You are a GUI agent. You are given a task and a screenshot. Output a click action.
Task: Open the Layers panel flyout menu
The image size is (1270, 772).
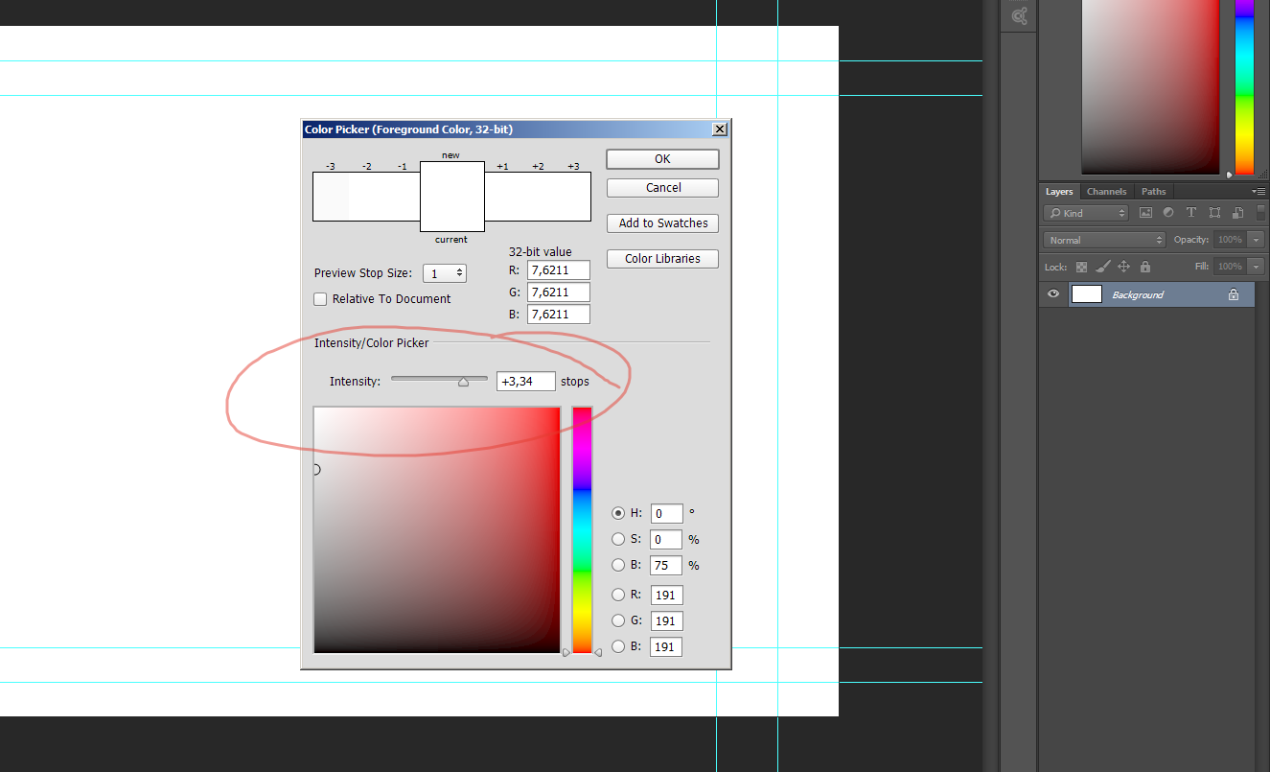tap(1259, 191)
